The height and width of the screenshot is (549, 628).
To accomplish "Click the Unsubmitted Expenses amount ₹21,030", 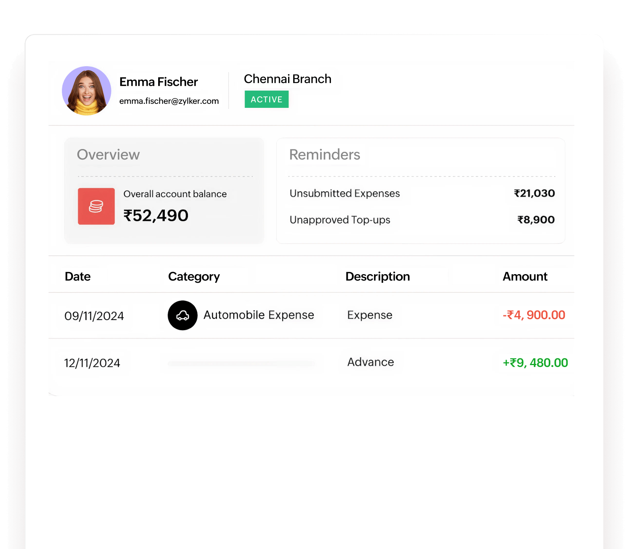I will 534,193.
